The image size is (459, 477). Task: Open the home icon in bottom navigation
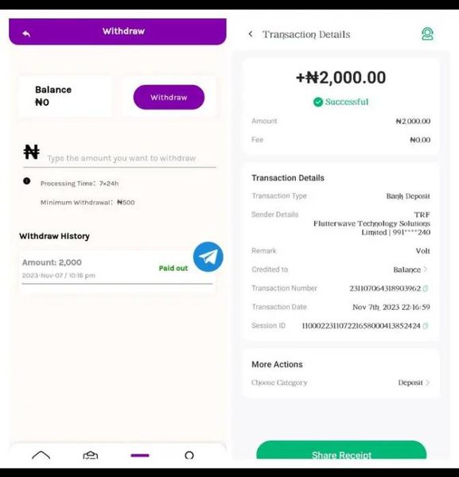click(41, 455)
